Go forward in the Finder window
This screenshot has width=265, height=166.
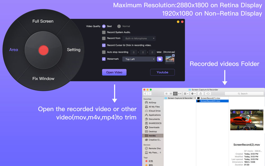click(150, 94)
